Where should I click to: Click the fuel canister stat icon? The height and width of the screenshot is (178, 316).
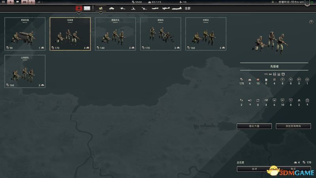point(266,80)
